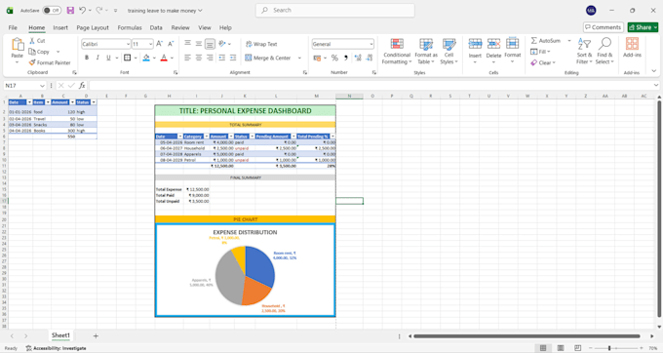Apply fill color with the paint bucket

[x=146, y=58]
